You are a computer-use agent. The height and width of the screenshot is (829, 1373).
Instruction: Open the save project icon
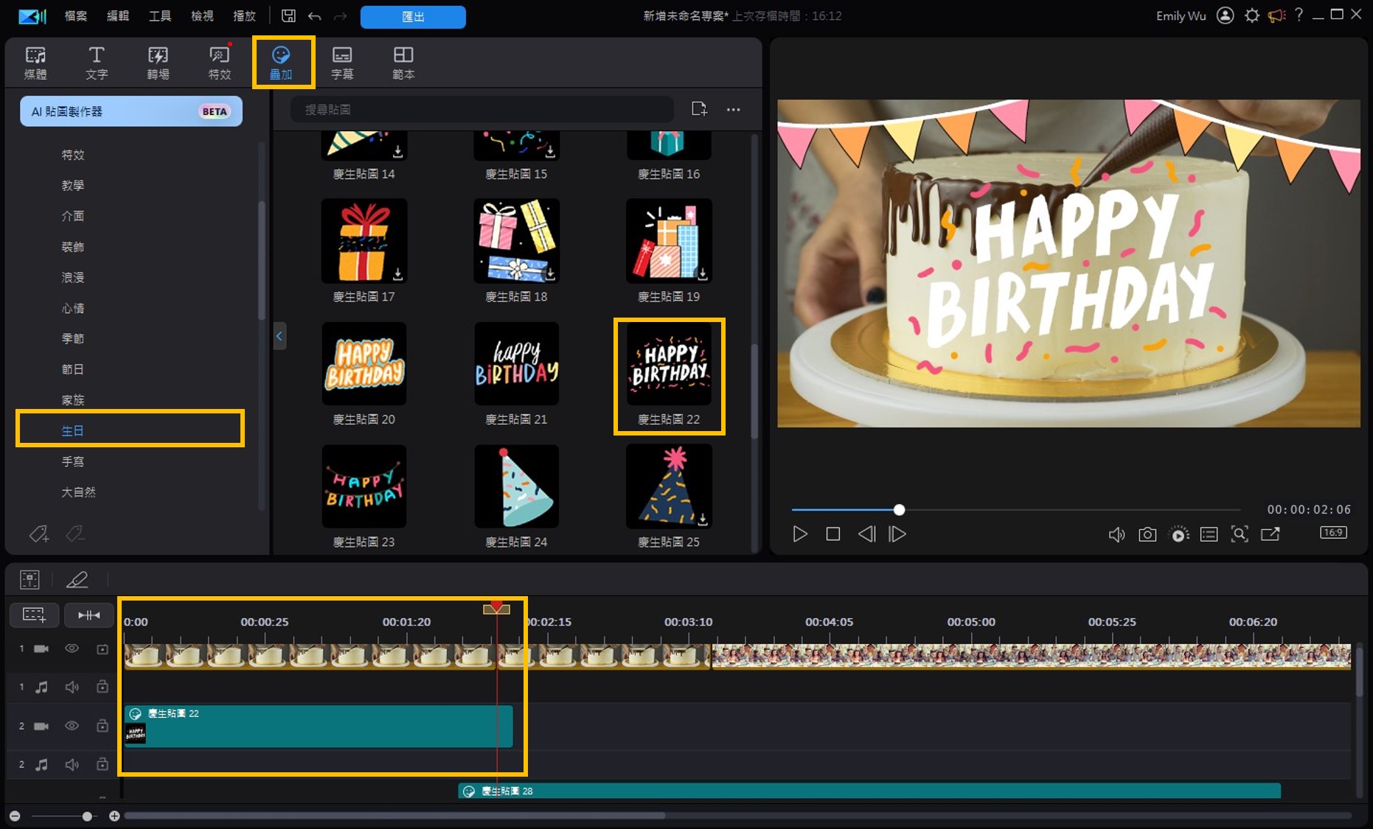(x=288, y=16)
